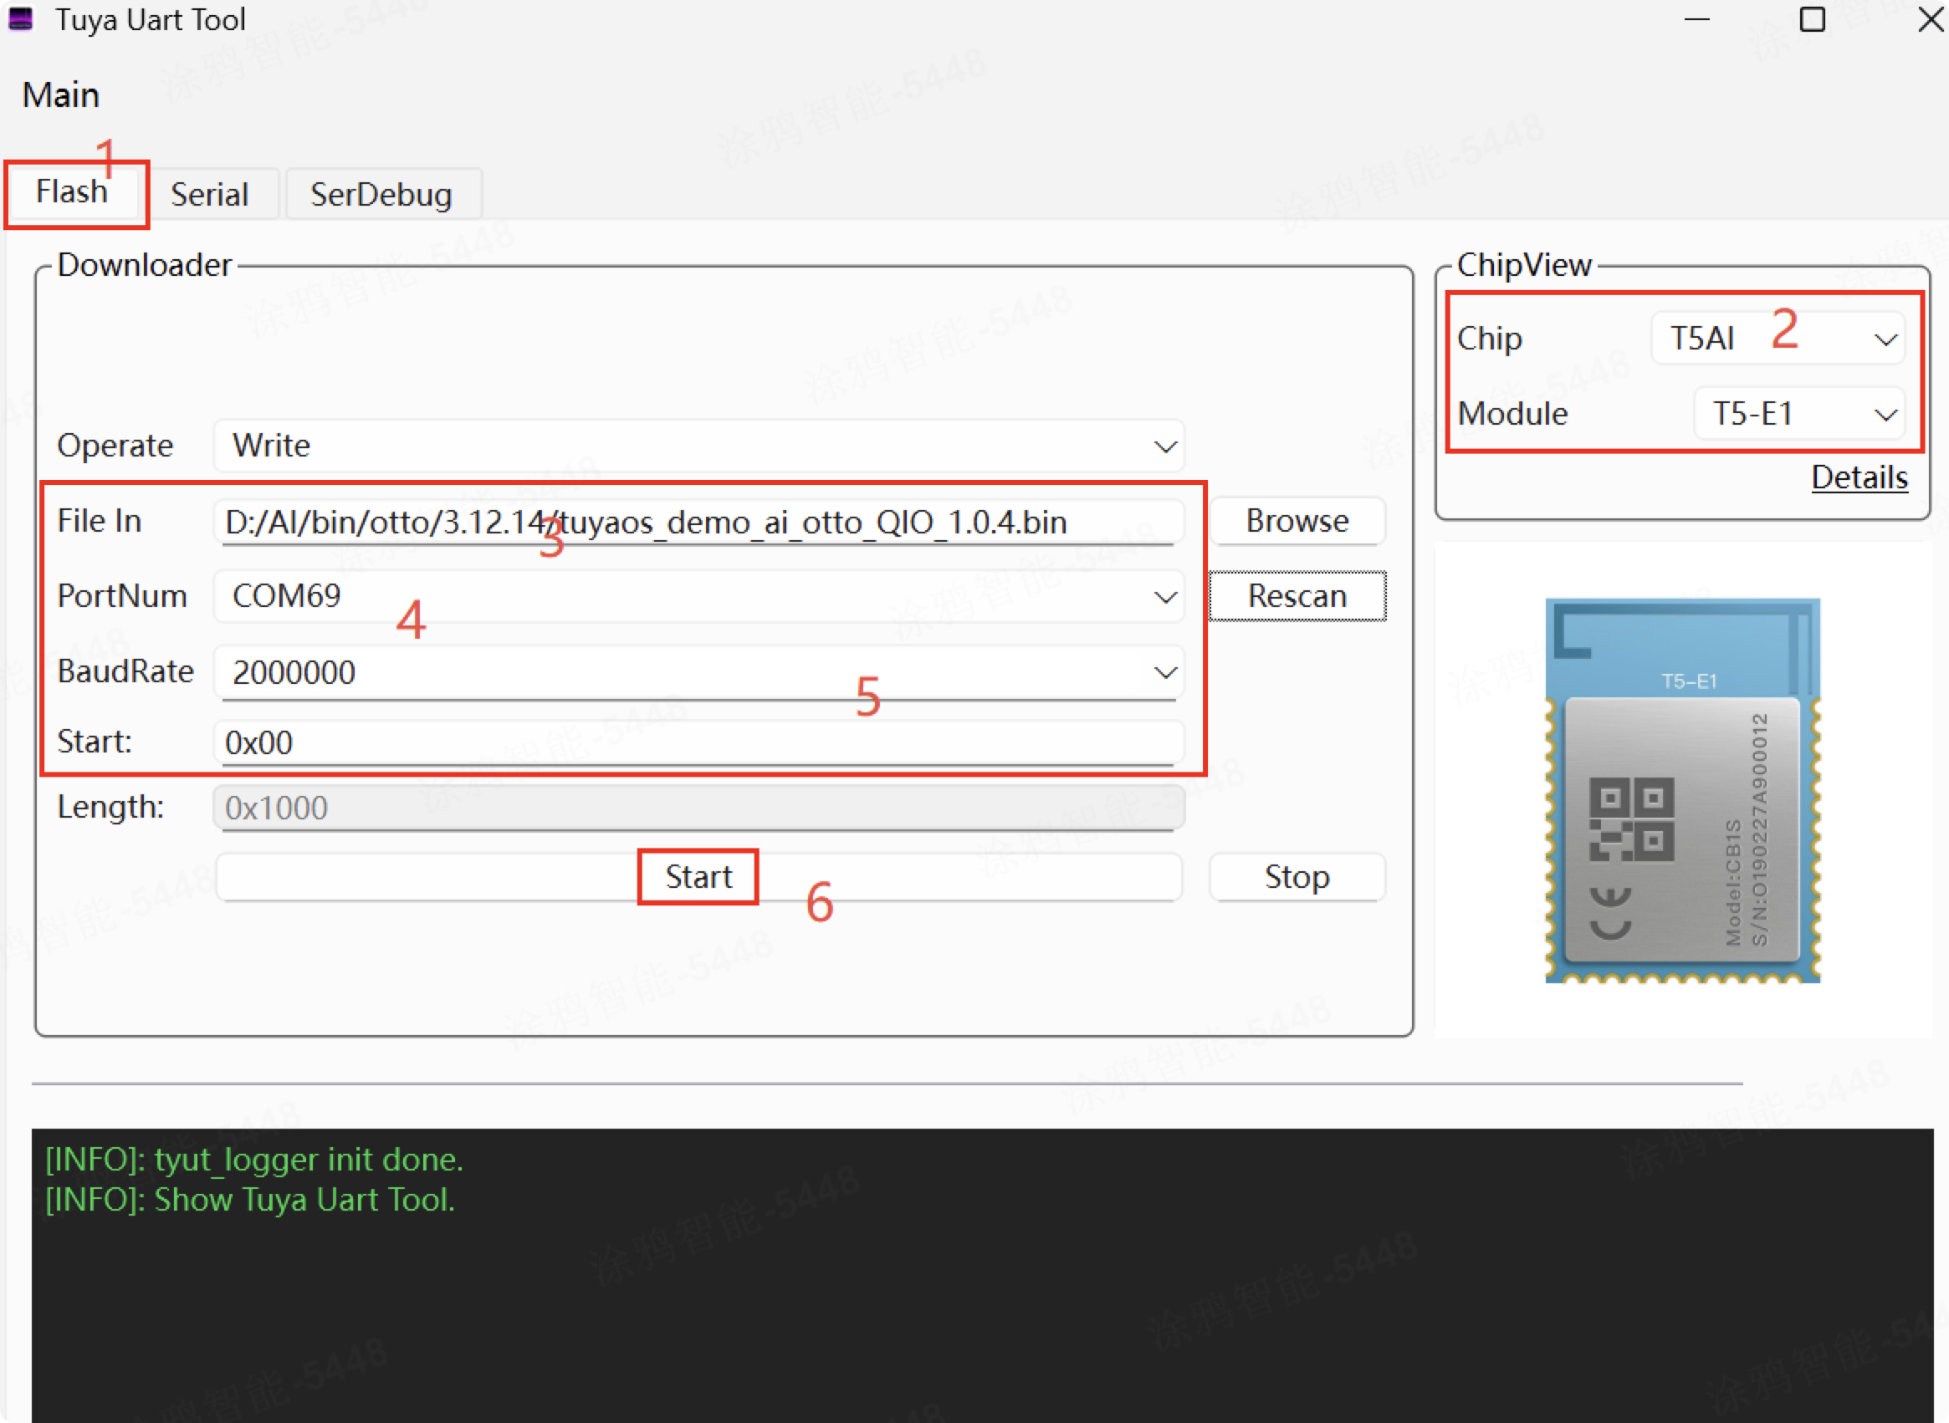
Task: Minimize the Tuya Uart Tool window
Action: (x=1696, y=19)
